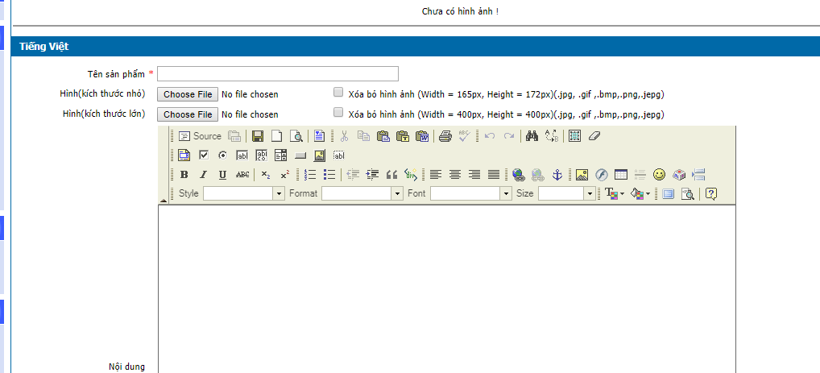Click the Save icon in editor toolbar

click(x=258, y=136)
